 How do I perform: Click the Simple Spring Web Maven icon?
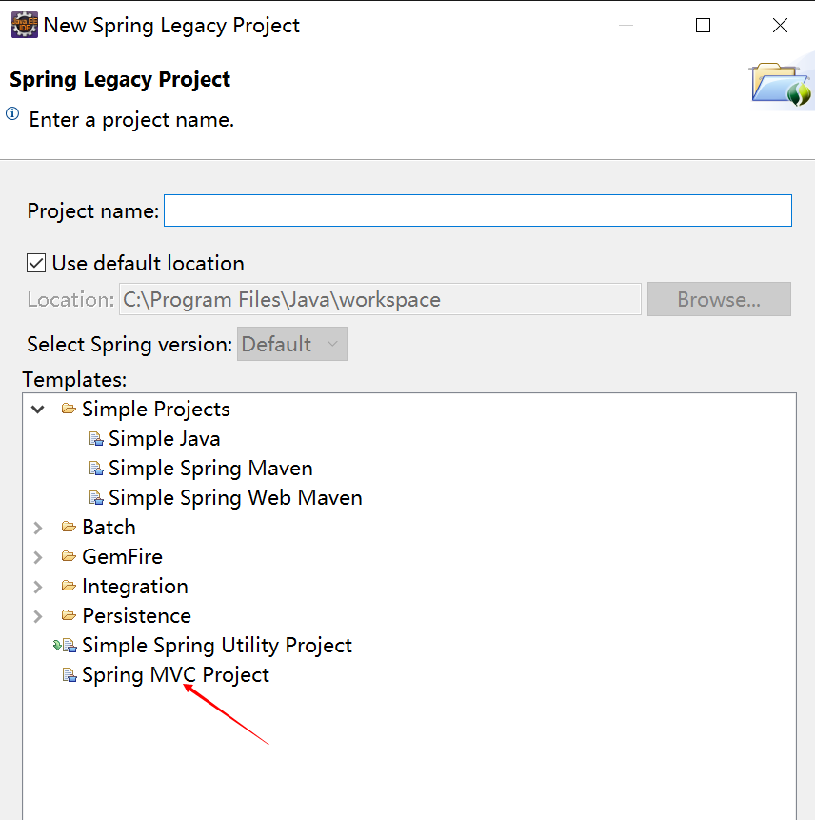(x=95, y=497)
